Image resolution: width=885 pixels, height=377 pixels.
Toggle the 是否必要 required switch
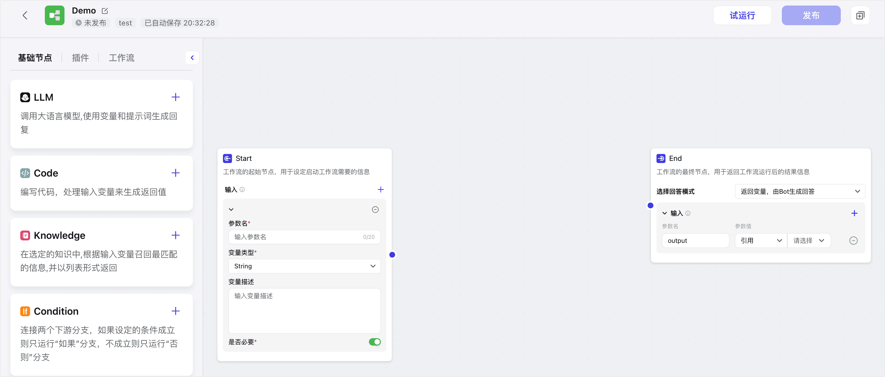tap(374, 342)
